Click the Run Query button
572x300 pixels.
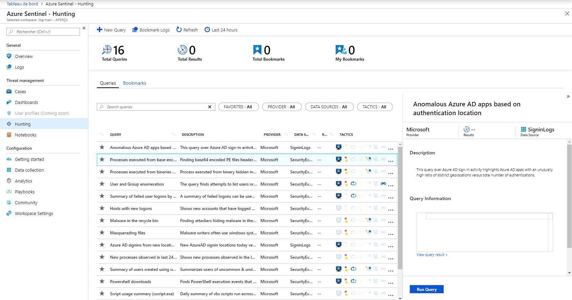(426, 289)
